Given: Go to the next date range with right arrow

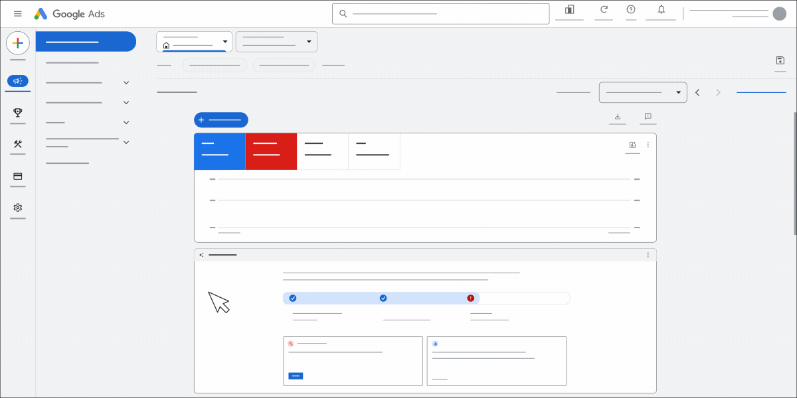Looking at the screenshot, I should [x=718, y=92].
